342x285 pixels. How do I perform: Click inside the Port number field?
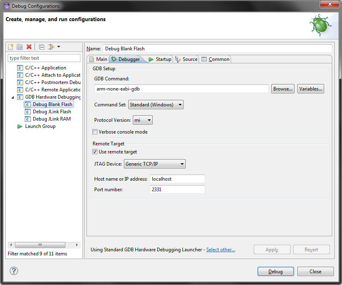pos(177,189)
